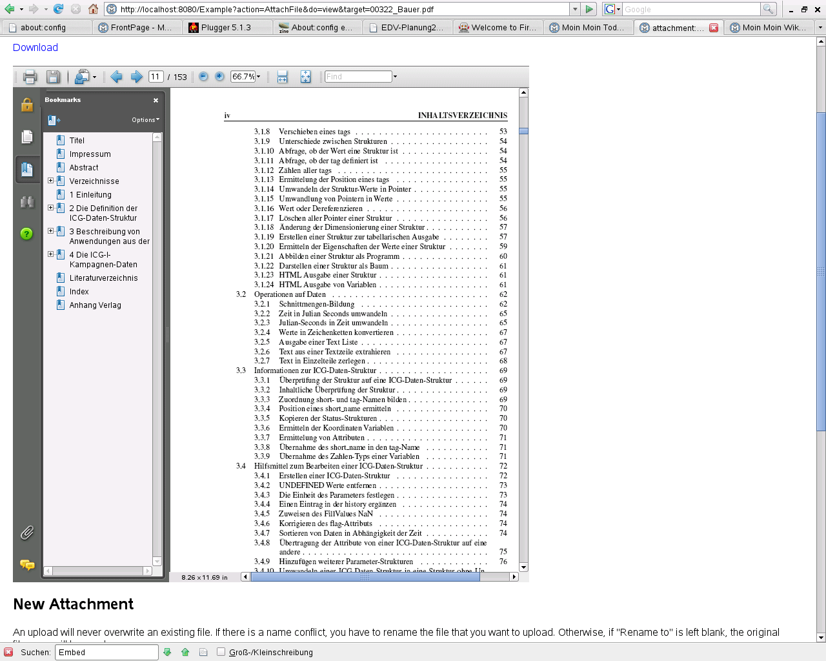Show the Pages thumbnail panel

pos(26,137)
